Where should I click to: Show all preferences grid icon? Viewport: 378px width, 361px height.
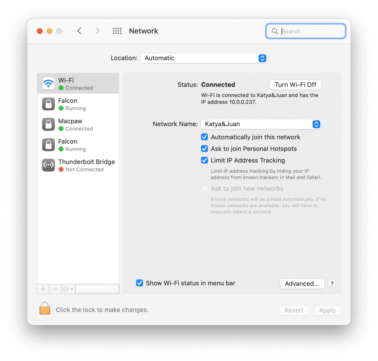[x=117, y=31]
